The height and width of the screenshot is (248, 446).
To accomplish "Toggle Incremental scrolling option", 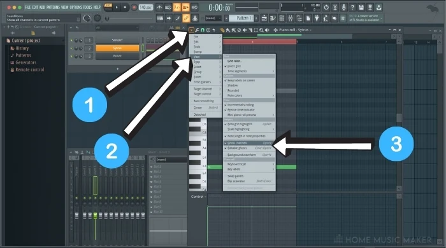I will click(x=249, y=105).
